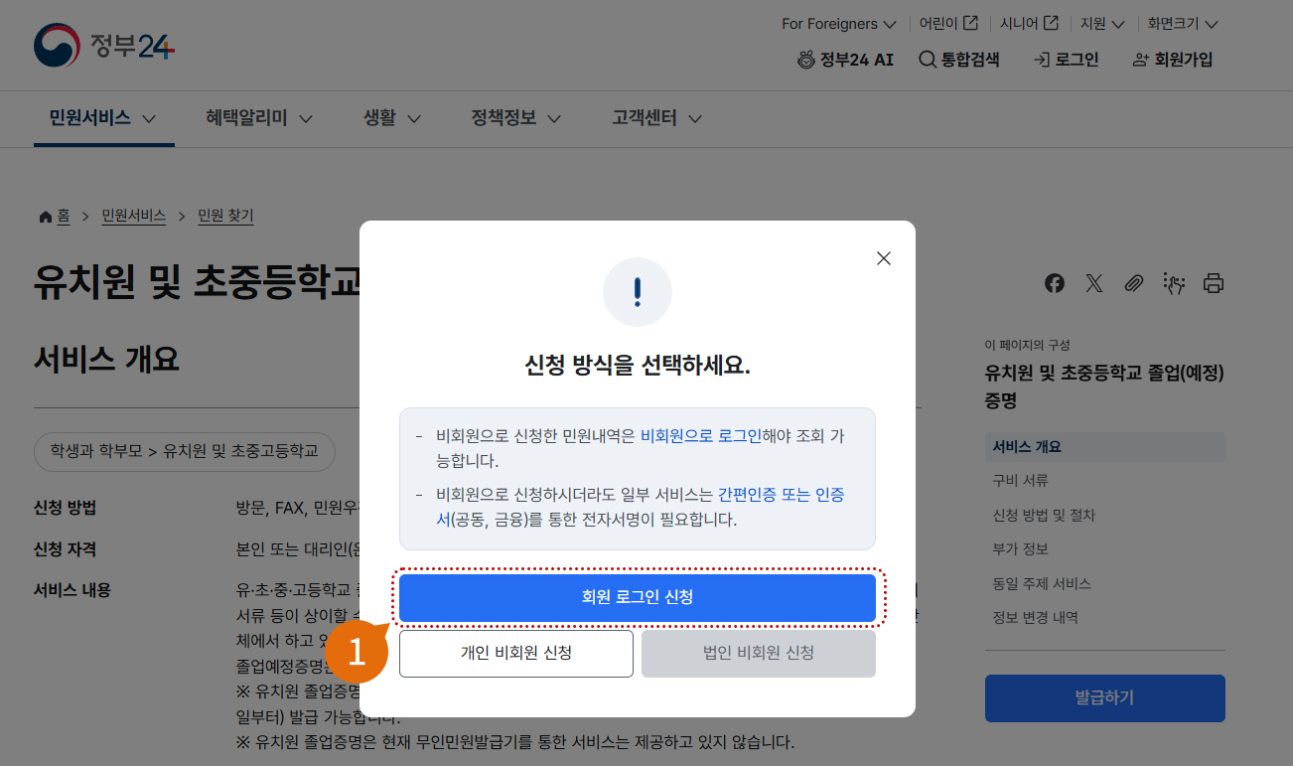This screenshot has height=766, width=1293.
Task: Expand 화면크기 dropdown
Action: [1183, 23]
